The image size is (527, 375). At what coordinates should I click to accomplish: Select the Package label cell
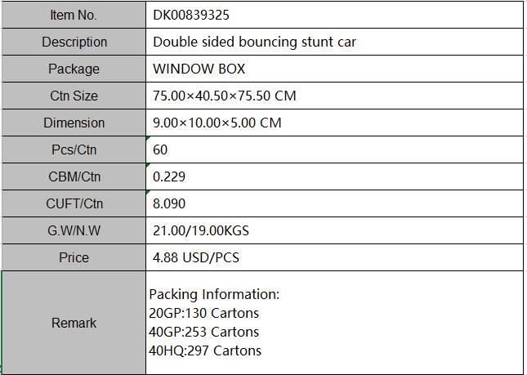pyautogui.click(x=74, y=69)
